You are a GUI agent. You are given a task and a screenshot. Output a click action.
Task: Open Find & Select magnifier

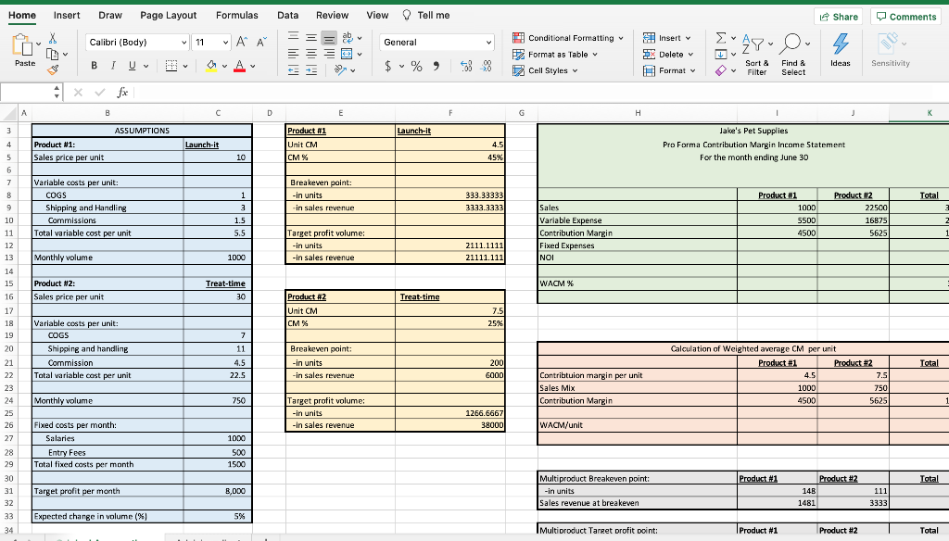(793, 55)
